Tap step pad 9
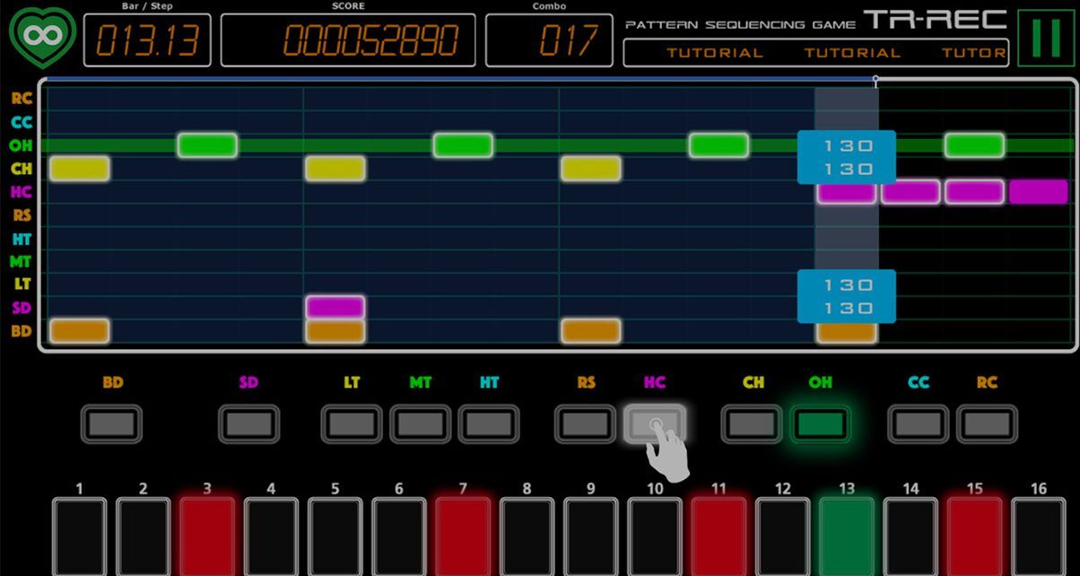The image size is (1080, 576). (591, 537)
